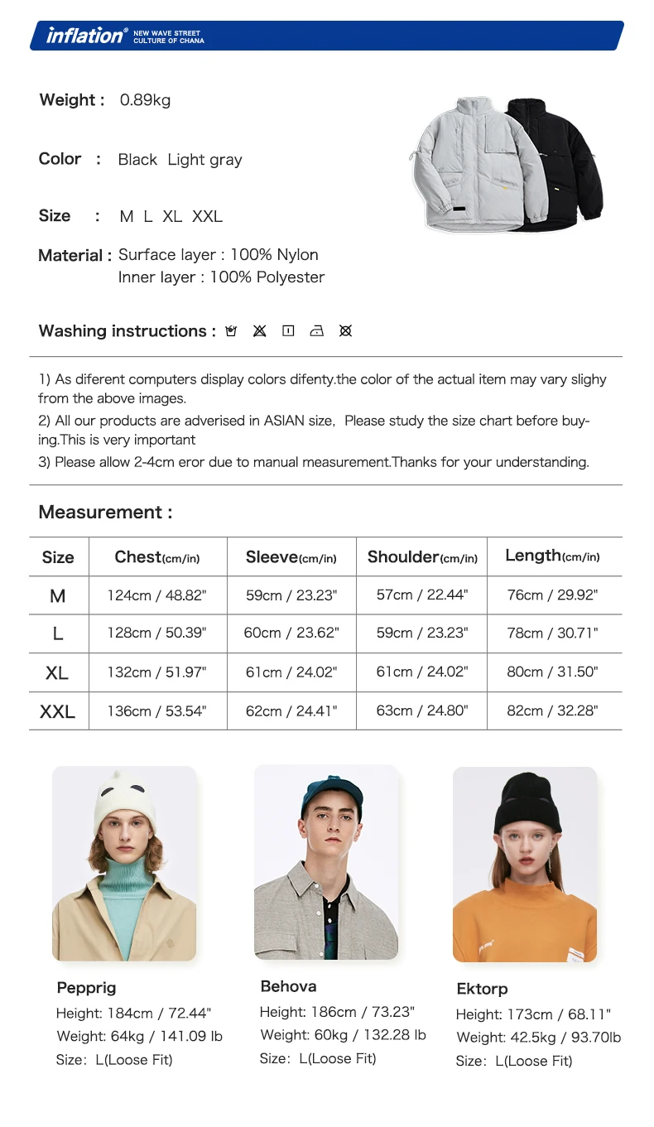This screenshot has height=1127, width=654.
Task: Select the Light gray color option
Action: (x=204, y=160)
